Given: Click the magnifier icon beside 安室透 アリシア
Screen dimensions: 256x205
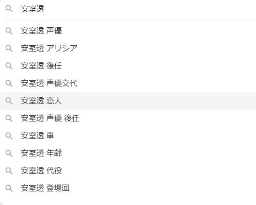Looking at the screenshot, I should pos(9,48).
